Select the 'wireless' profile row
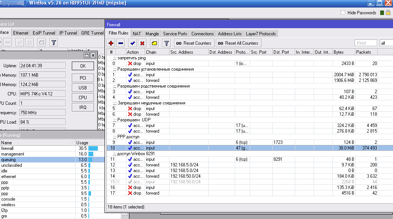393x219 pixels. pos(52,205)
